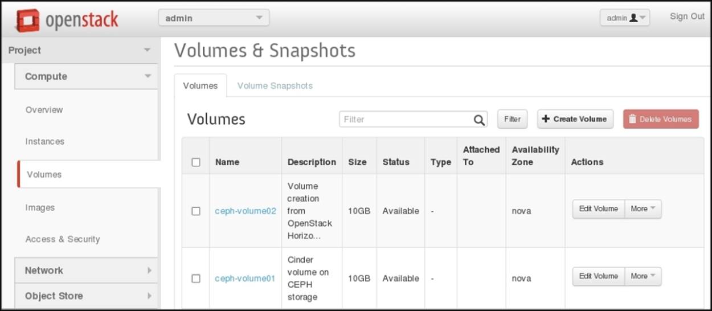Click the 'Volumes & Snapshots' page heading

[265, 51]
